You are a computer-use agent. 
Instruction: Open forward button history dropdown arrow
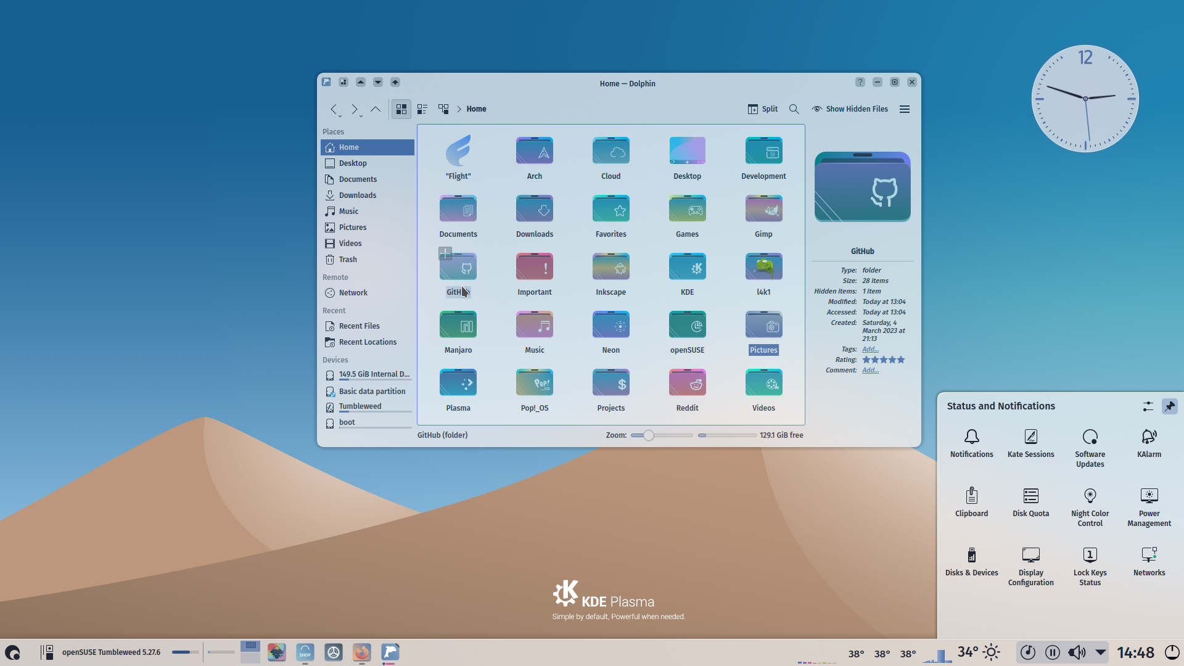tap(361, 116)
